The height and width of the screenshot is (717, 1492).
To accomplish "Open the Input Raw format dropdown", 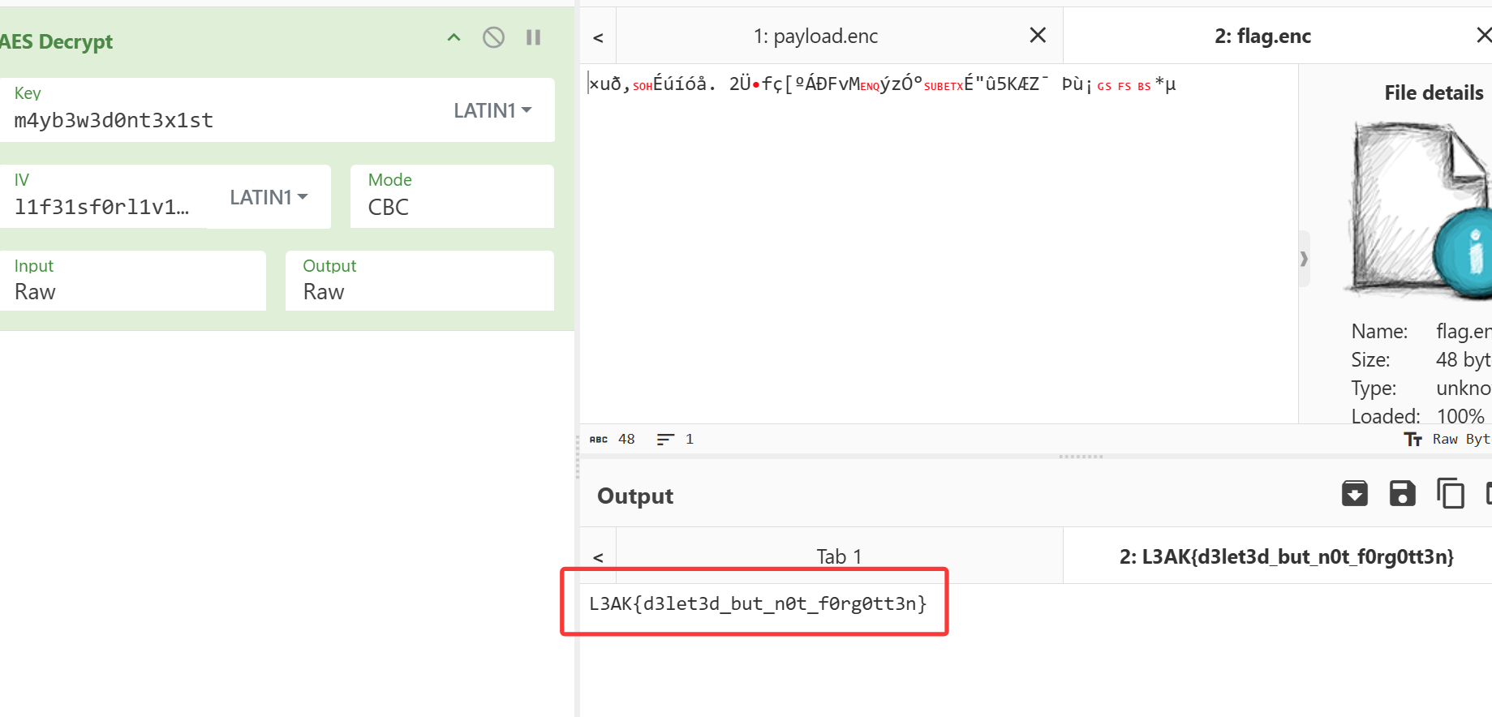I will point(133,281).
